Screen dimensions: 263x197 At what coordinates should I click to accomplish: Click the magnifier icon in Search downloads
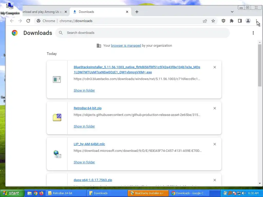(x=61, y=33)
